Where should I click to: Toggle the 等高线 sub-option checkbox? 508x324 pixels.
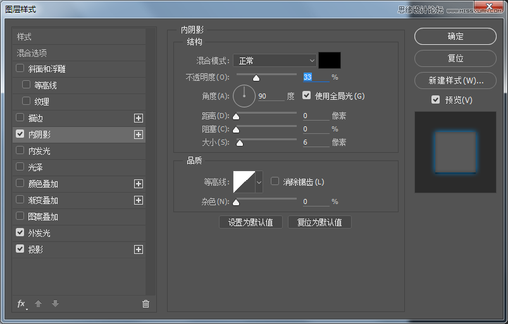point(26,85)
